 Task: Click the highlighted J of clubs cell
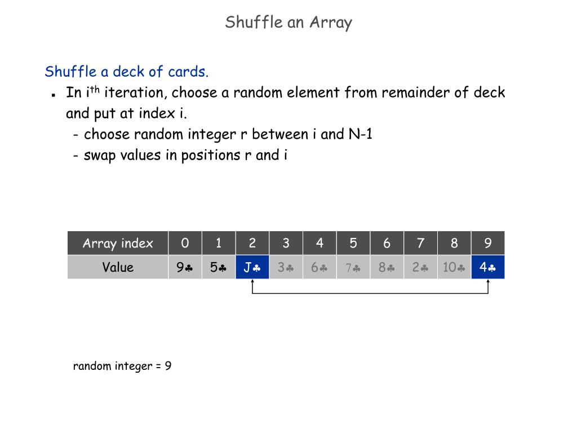252,267
